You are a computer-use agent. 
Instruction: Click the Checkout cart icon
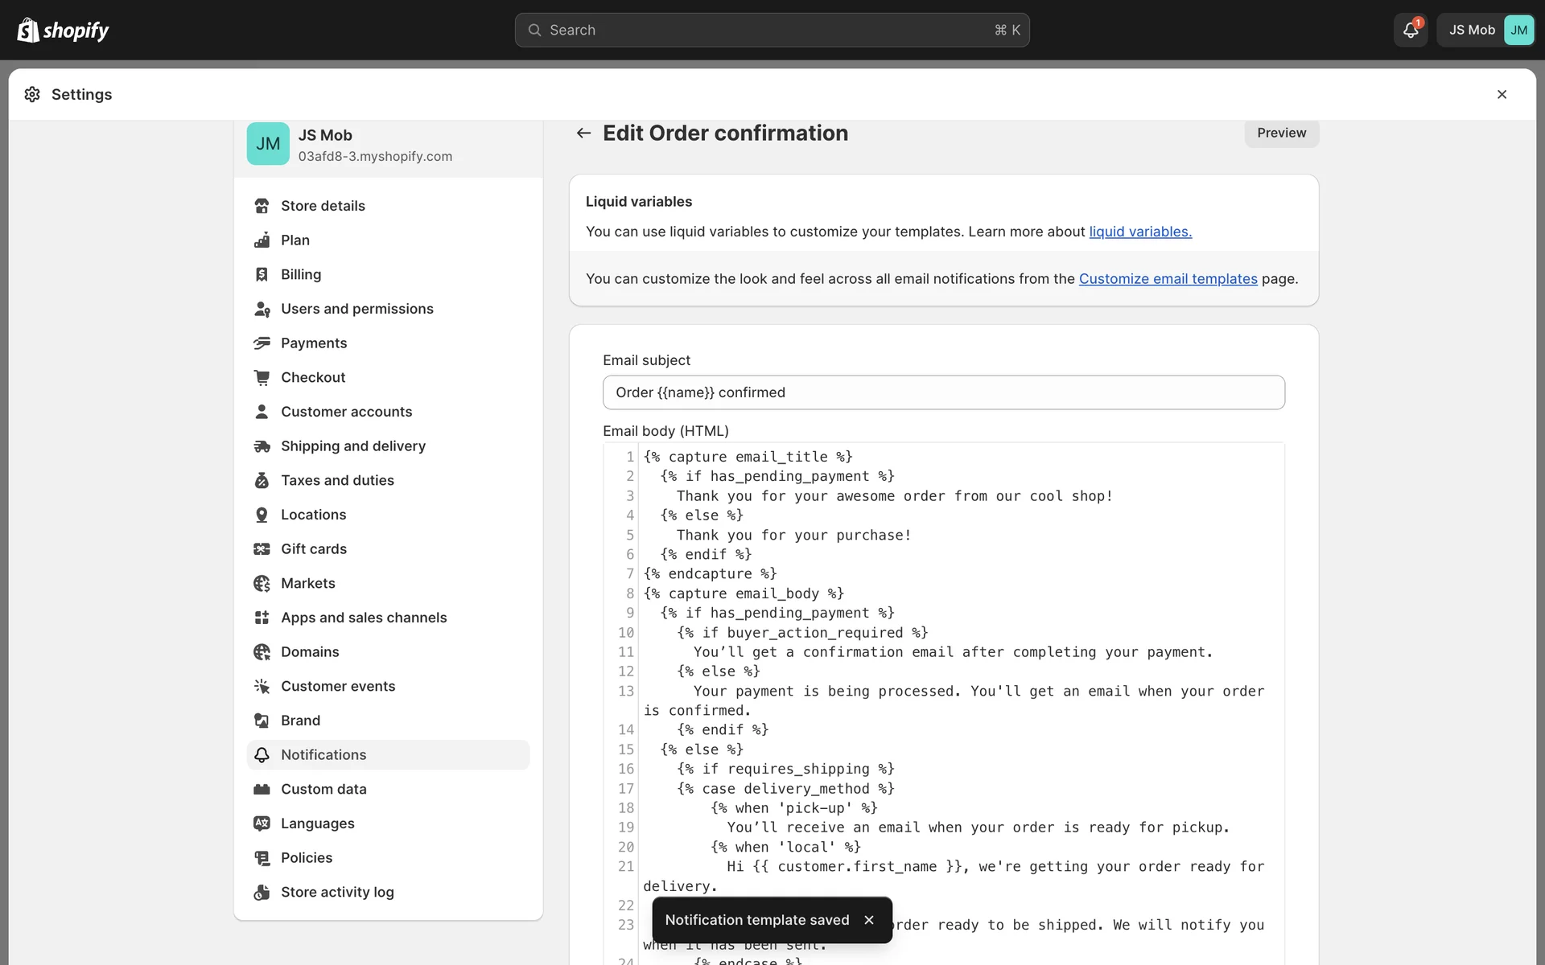[x=262, y=377]
